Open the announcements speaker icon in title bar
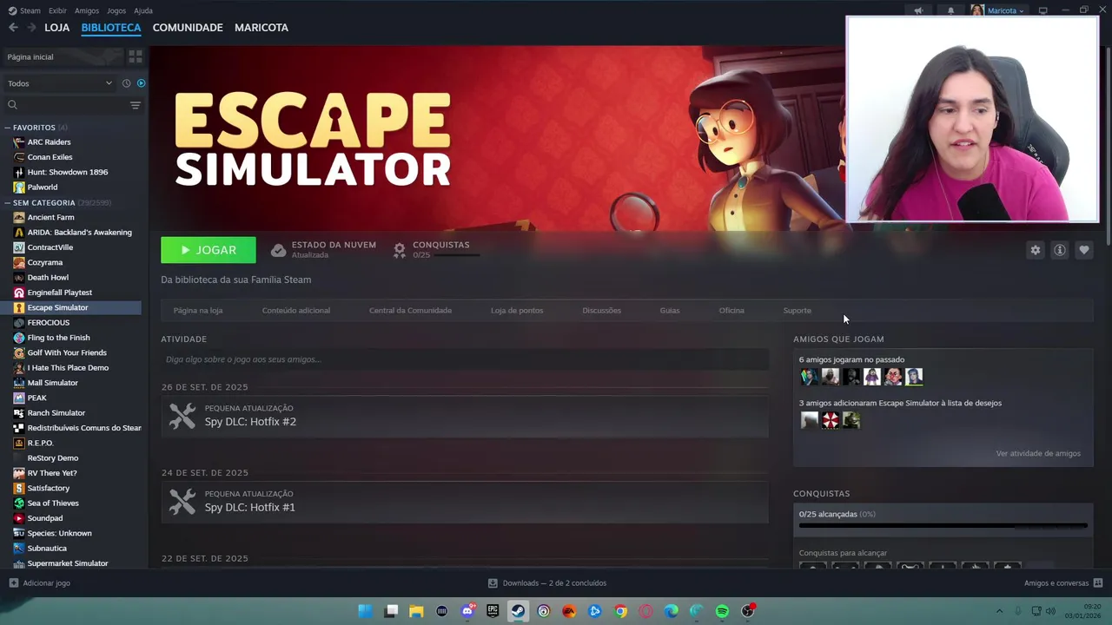Viewport: 1112px width, 625px height. pos(918,10)
